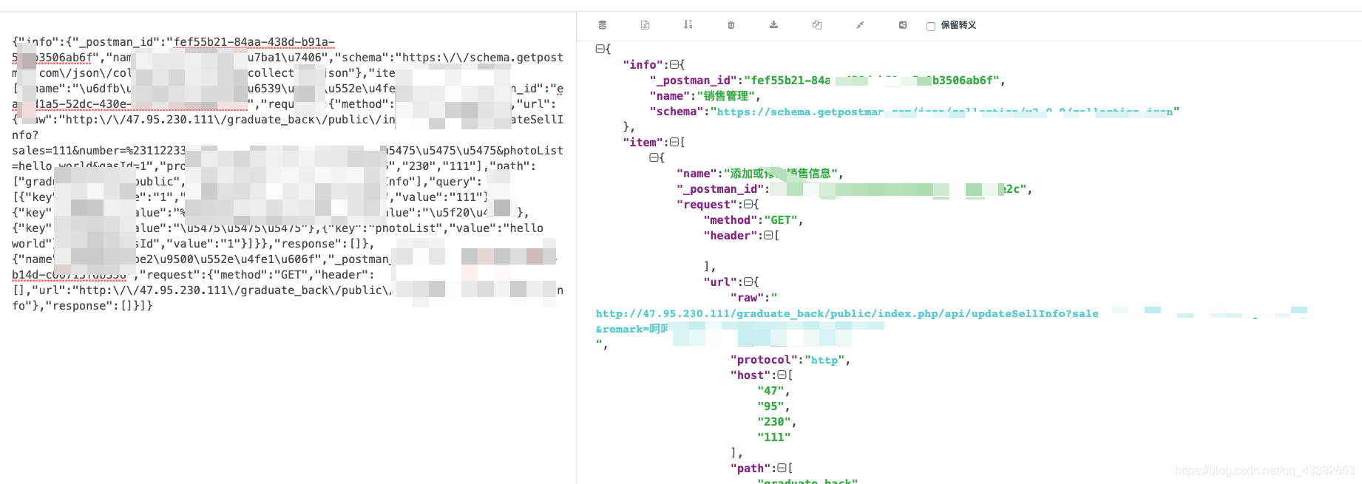Click the download tray icon
Image resolution: width=1362 pixels, height=484 pixels.
(x=773, y=25)
